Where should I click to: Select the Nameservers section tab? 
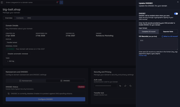(x=26, y=81)
